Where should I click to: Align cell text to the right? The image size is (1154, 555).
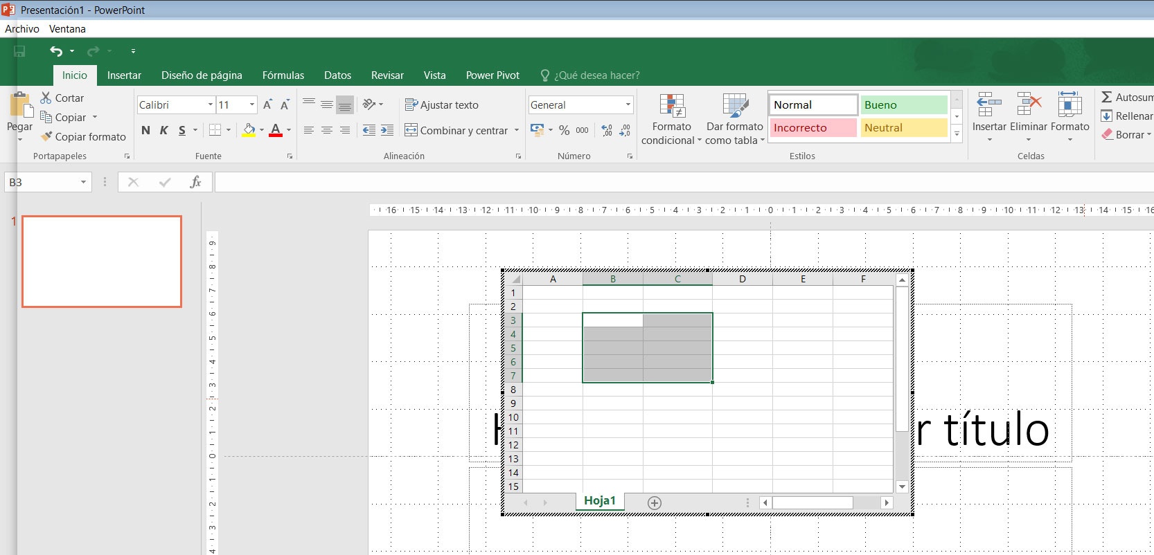click(x=345, y=130)
